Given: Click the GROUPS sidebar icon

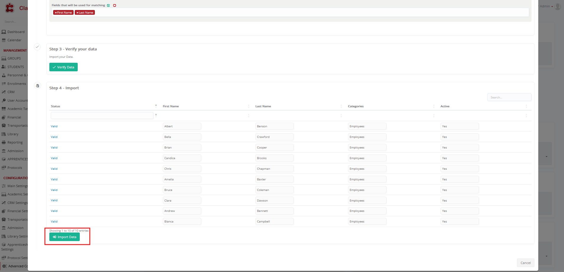Looking at the screenshot, I should [x=4, y=59].
